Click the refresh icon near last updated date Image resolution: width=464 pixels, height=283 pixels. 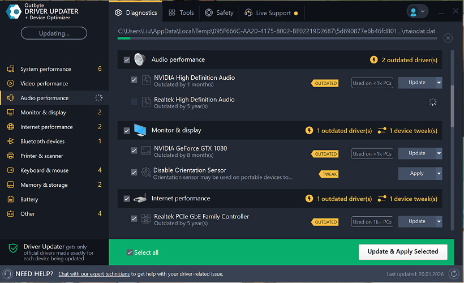(x=453, y=274)
